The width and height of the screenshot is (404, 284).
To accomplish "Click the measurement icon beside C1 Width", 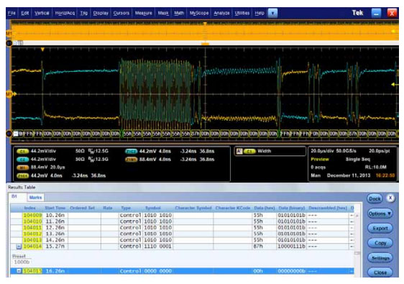I will 239,151.
